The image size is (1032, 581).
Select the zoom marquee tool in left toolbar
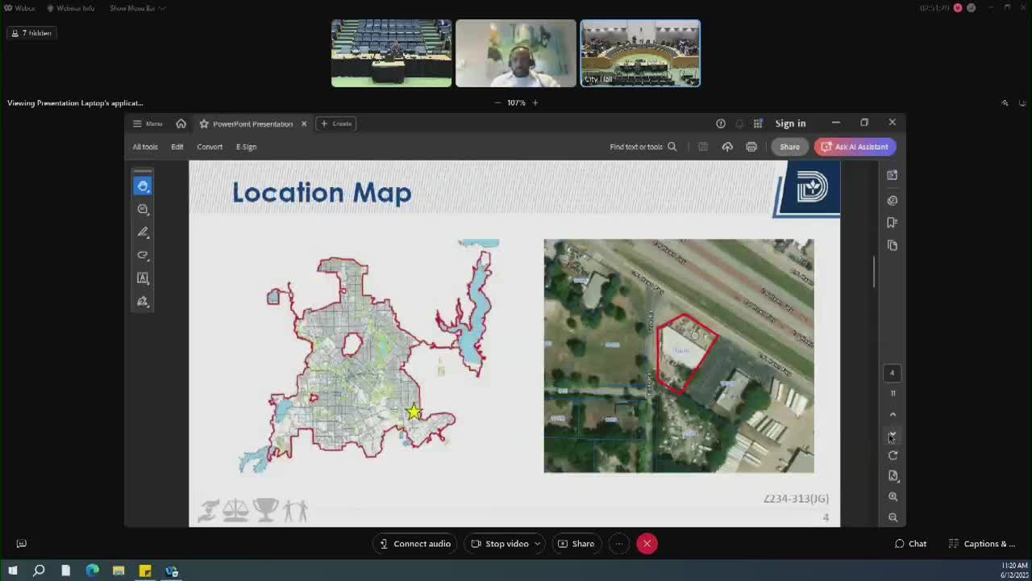coord(143,210)
